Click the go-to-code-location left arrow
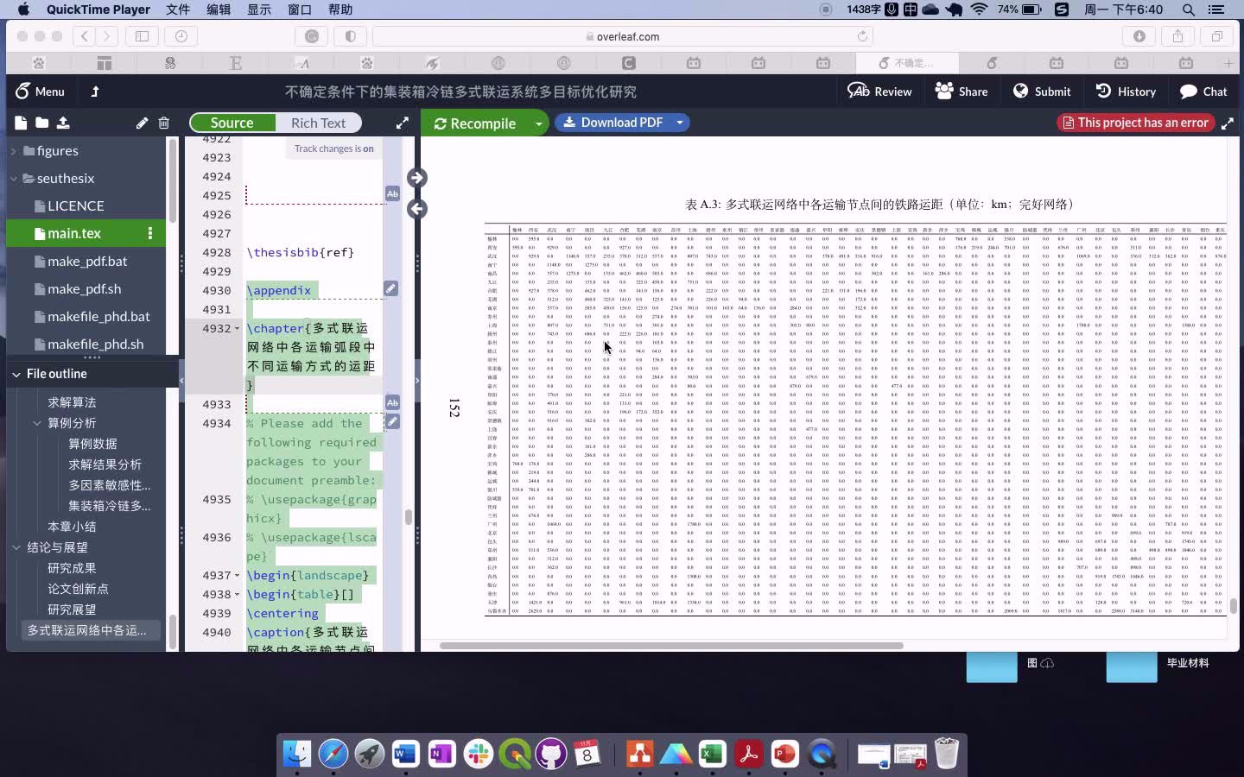This screenshot has width=1244, height=777. tap(416, 208)
